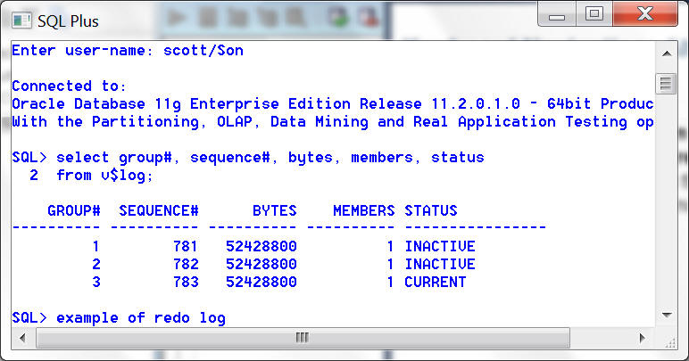Viewport: 689px width, 361px height.
Task: Click 'example of redo log' text
Action: (141, 318)
